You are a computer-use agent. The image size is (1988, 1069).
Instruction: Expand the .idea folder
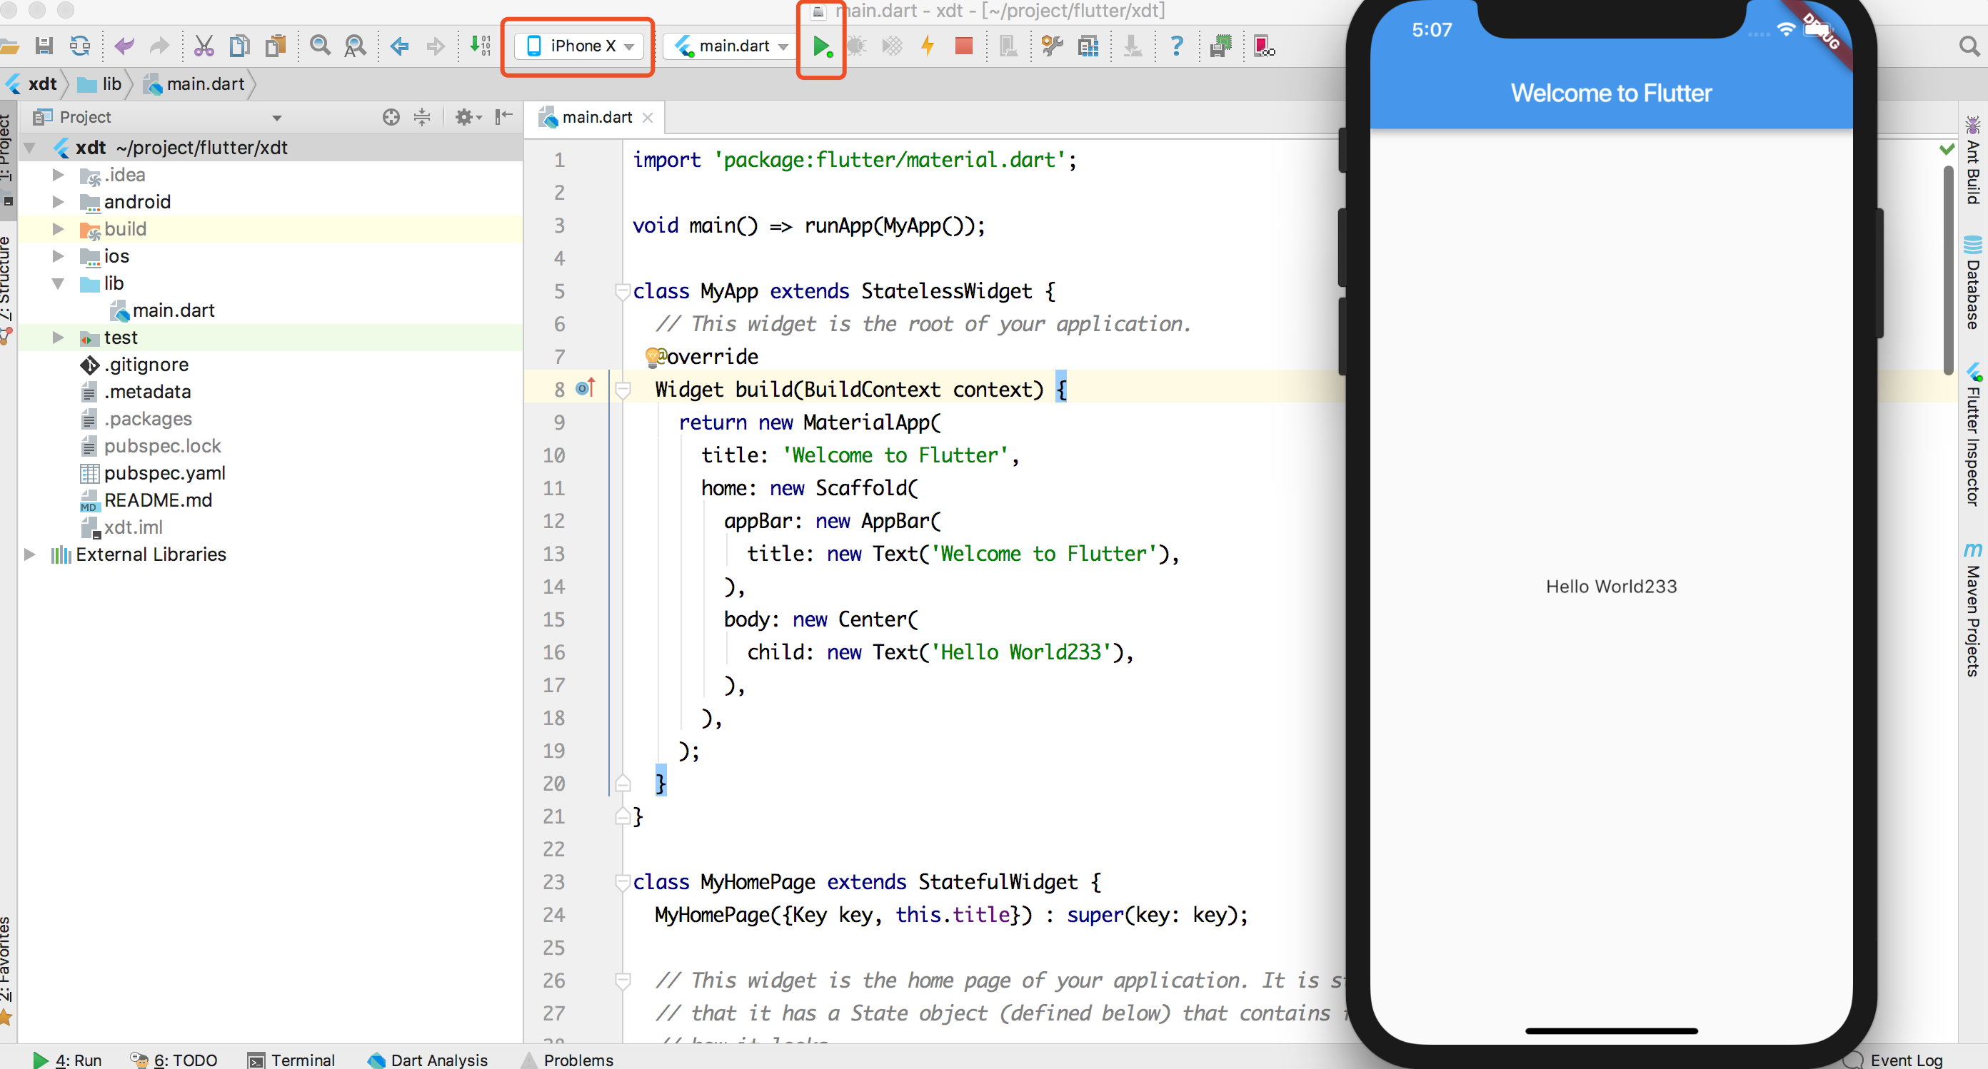pos(58,175)
